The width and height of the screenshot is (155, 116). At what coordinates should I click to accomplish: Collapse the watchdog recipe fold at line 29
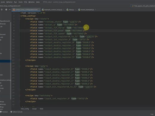point(20,96)
